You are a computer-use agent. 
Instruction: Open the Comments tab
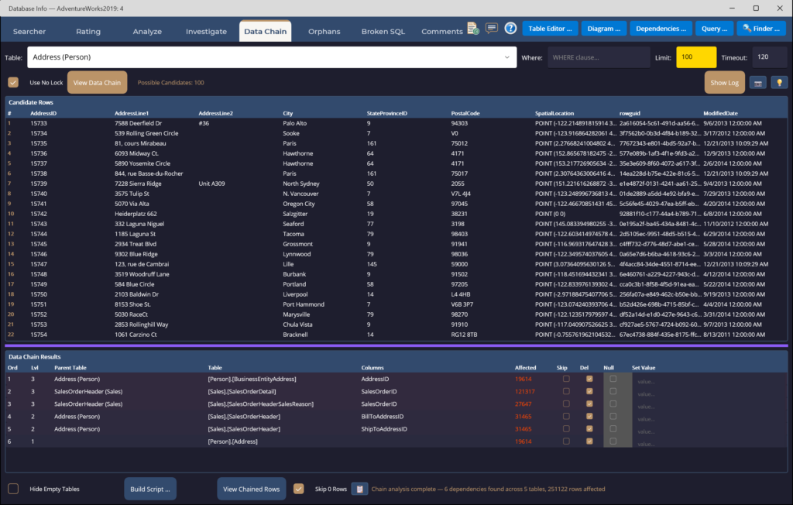[x=442, y=32]
